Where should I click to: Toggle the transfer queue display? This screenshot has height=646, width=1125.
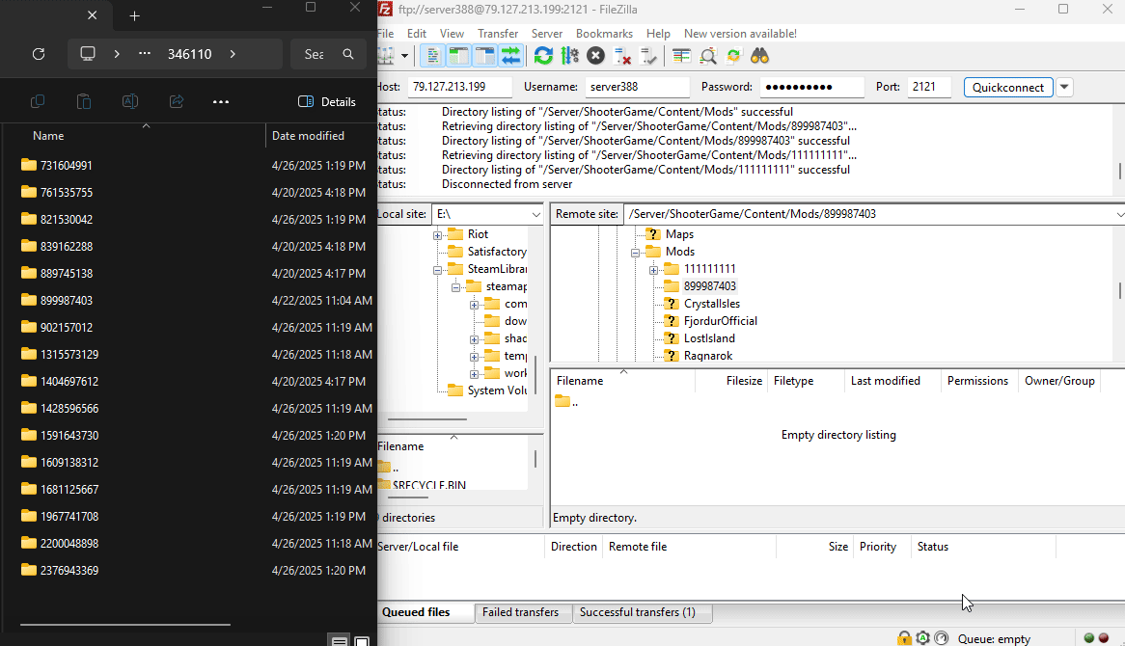tap(510, 56)
